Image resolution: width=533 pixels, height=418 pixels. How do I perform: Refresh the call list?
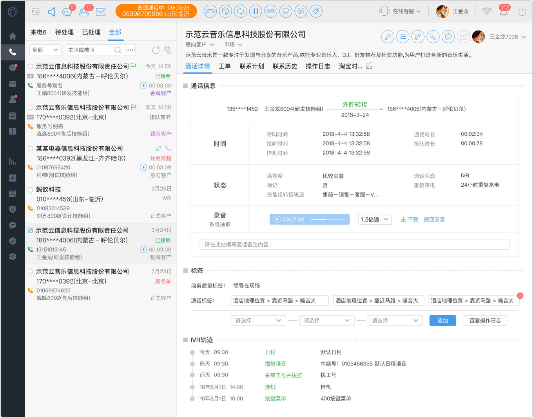click(156, 50)
